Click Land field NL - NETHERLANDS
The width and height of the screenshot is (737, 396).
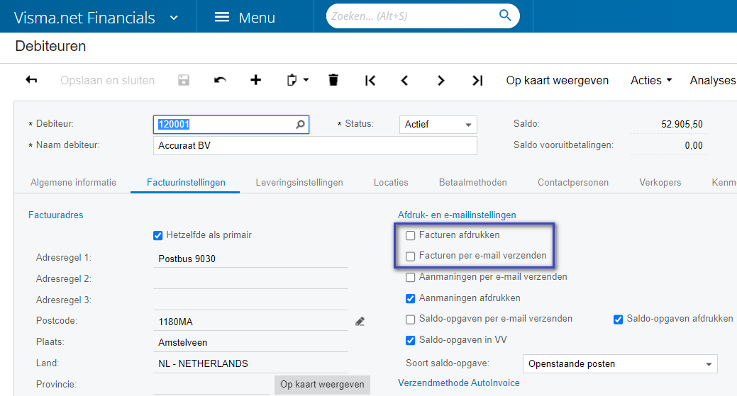tap(250, 363)
